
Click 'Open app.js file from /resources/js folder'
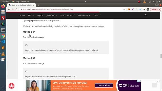(41, 20)
